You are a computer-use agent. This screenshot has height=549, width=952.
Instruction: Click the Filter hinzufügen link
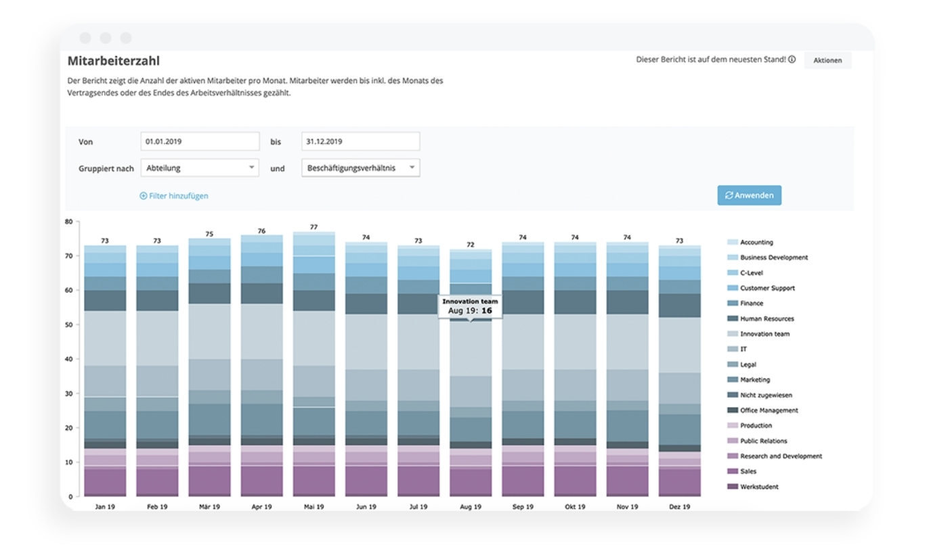pyautogui.click(x=178, y=196)
